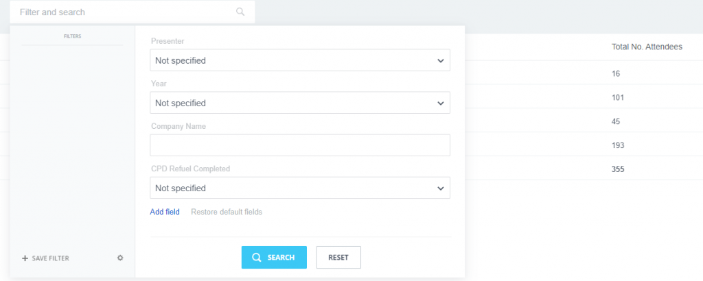Select the row with 355 attendees
703x281 pixels.
[618, 169]
